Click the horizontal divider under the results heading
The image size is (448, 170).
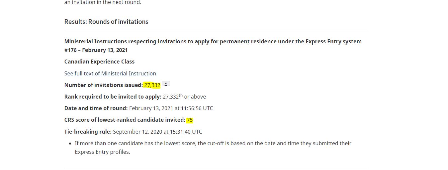[216, 31]
